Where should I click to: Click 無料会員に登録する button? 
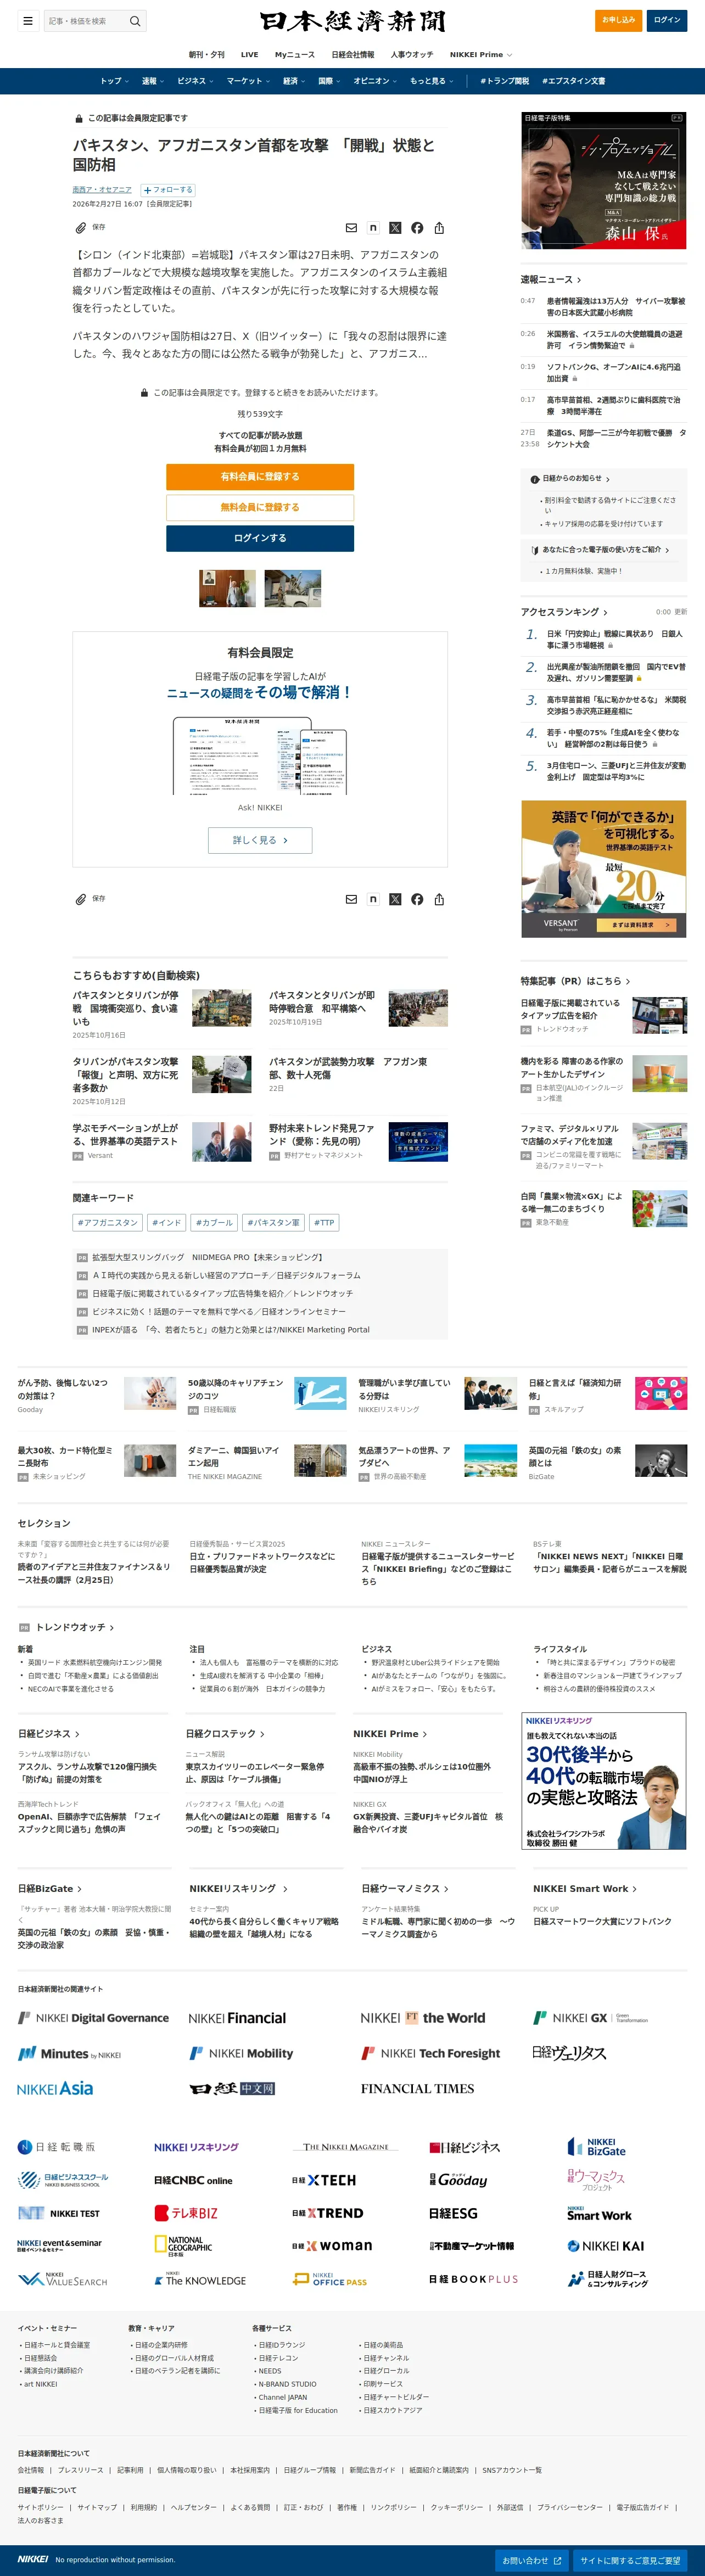tap(260, 507)
